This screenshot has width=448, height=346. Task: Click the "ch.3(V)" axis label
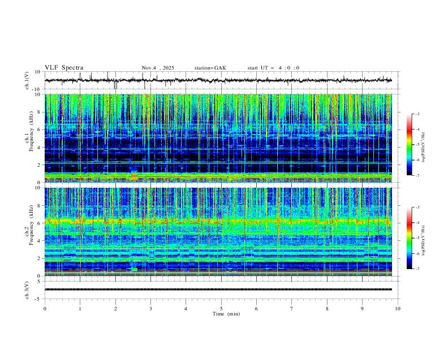click(x=27, y=290)
